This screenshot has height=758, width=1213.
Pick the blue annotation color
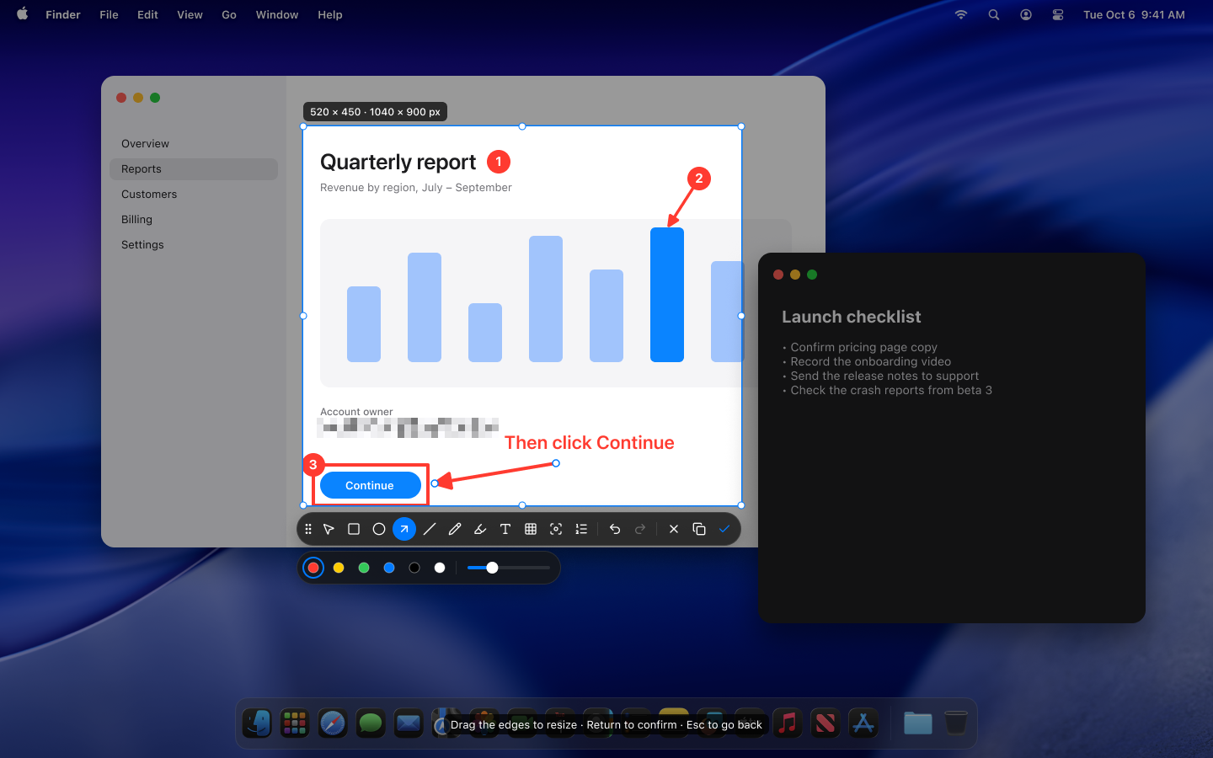[389, 568]
